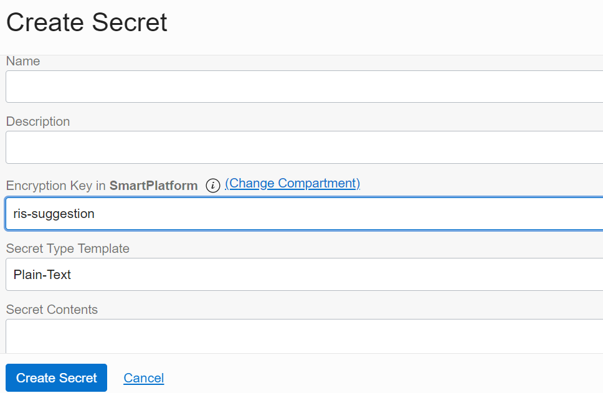The width and height of the screenshot is (603, 393).
Task: Click the Create Secret page heading
Action: [86, 22]
